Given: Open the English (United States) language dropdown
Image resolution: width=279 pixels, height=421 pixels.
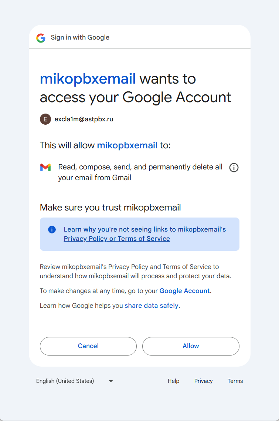Looking at the screenshot, I should pyautogui.click(x=65, y=381).
